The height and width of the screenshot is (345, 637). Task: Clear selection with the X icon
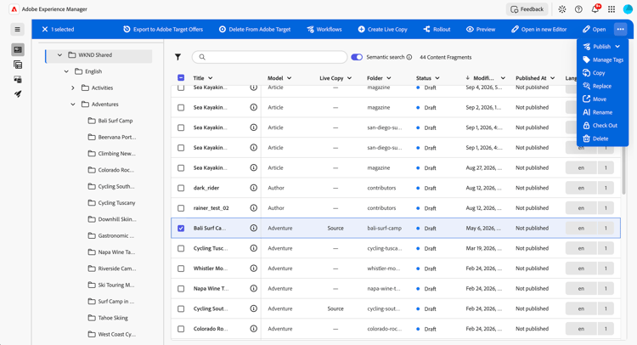(x=45, y=29)
